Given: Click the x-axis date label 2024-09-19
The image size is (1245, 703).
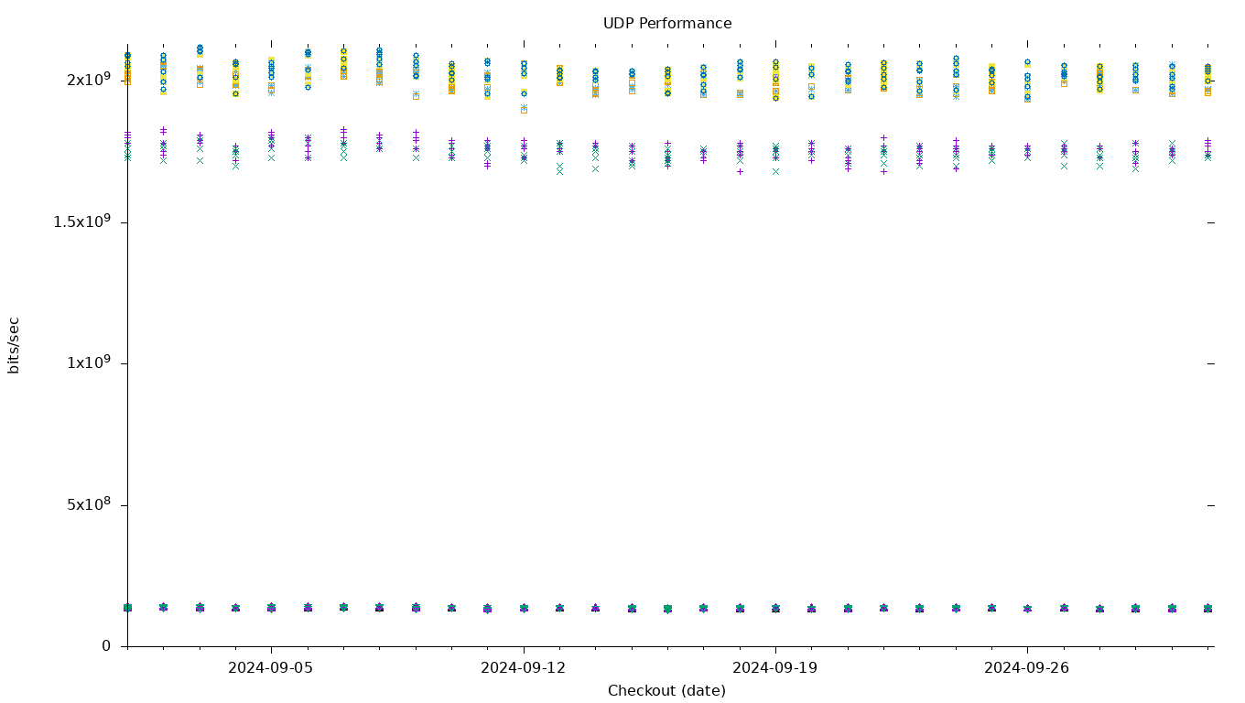Looking at the screenshot, I should 774,668.
